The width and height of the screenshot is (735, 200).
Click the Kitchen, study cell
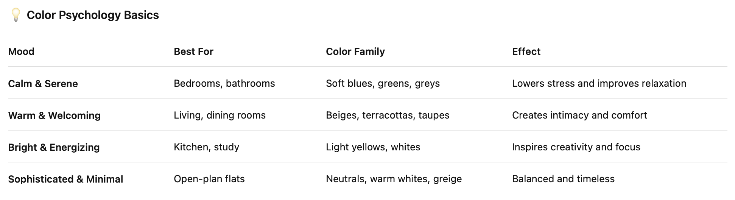click(207, 147)
